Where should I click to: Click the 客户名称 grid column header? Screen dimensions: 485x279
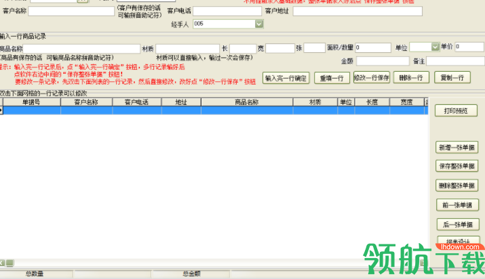coord(87,102)
